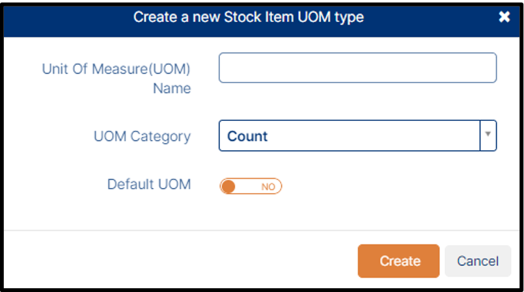This screenshot has width=524, height=292.
Task: Click the UOM Category label
Action: pyautogui.click(x=142, y=137)
